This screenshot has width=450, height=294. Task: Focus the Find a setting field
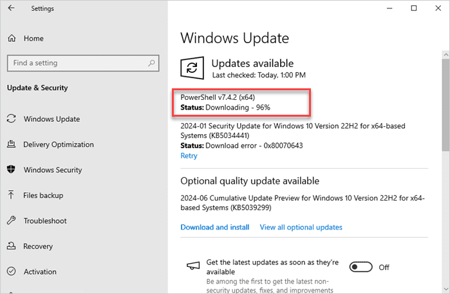click(x=83, y=63)
